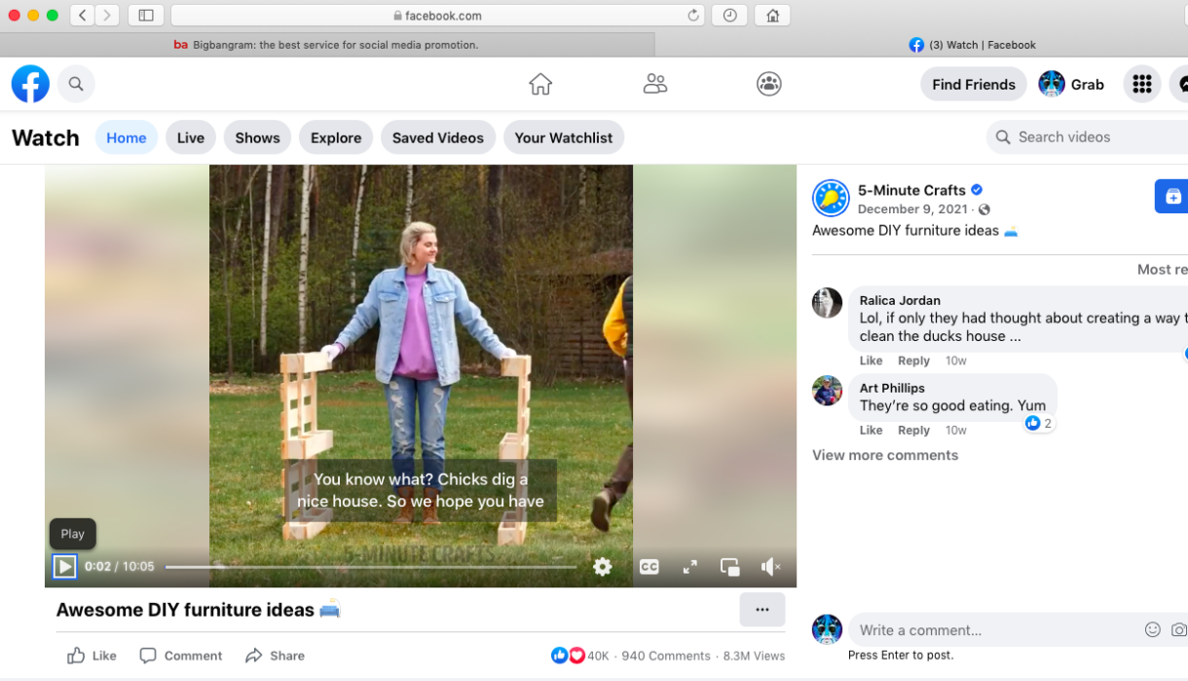Open the video options ellipsis menu
The image size is (1188, 681).
(762, 609)
